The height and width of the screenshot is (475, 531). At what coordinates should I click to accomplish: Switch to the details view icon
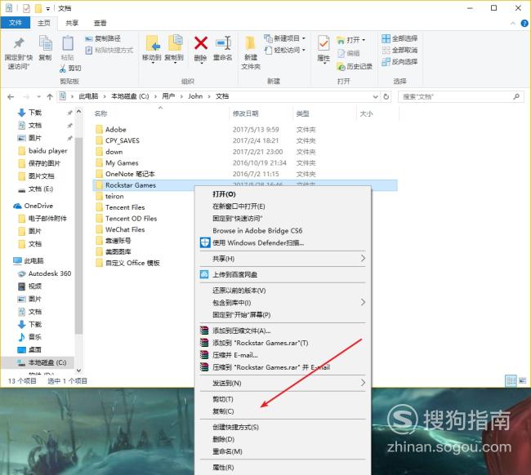[x=511, y=381]
